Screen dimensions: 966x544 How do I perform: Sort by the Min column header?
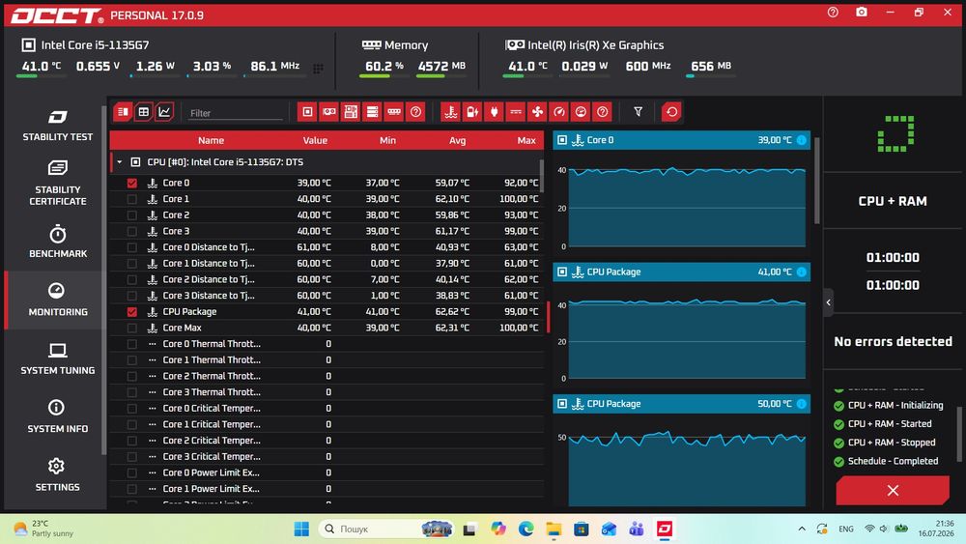click(387, 140)
